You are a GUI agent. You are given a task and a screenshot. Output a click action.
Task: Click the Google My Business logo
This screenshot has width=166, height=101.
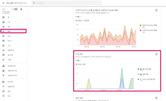[x=17, y=3]
